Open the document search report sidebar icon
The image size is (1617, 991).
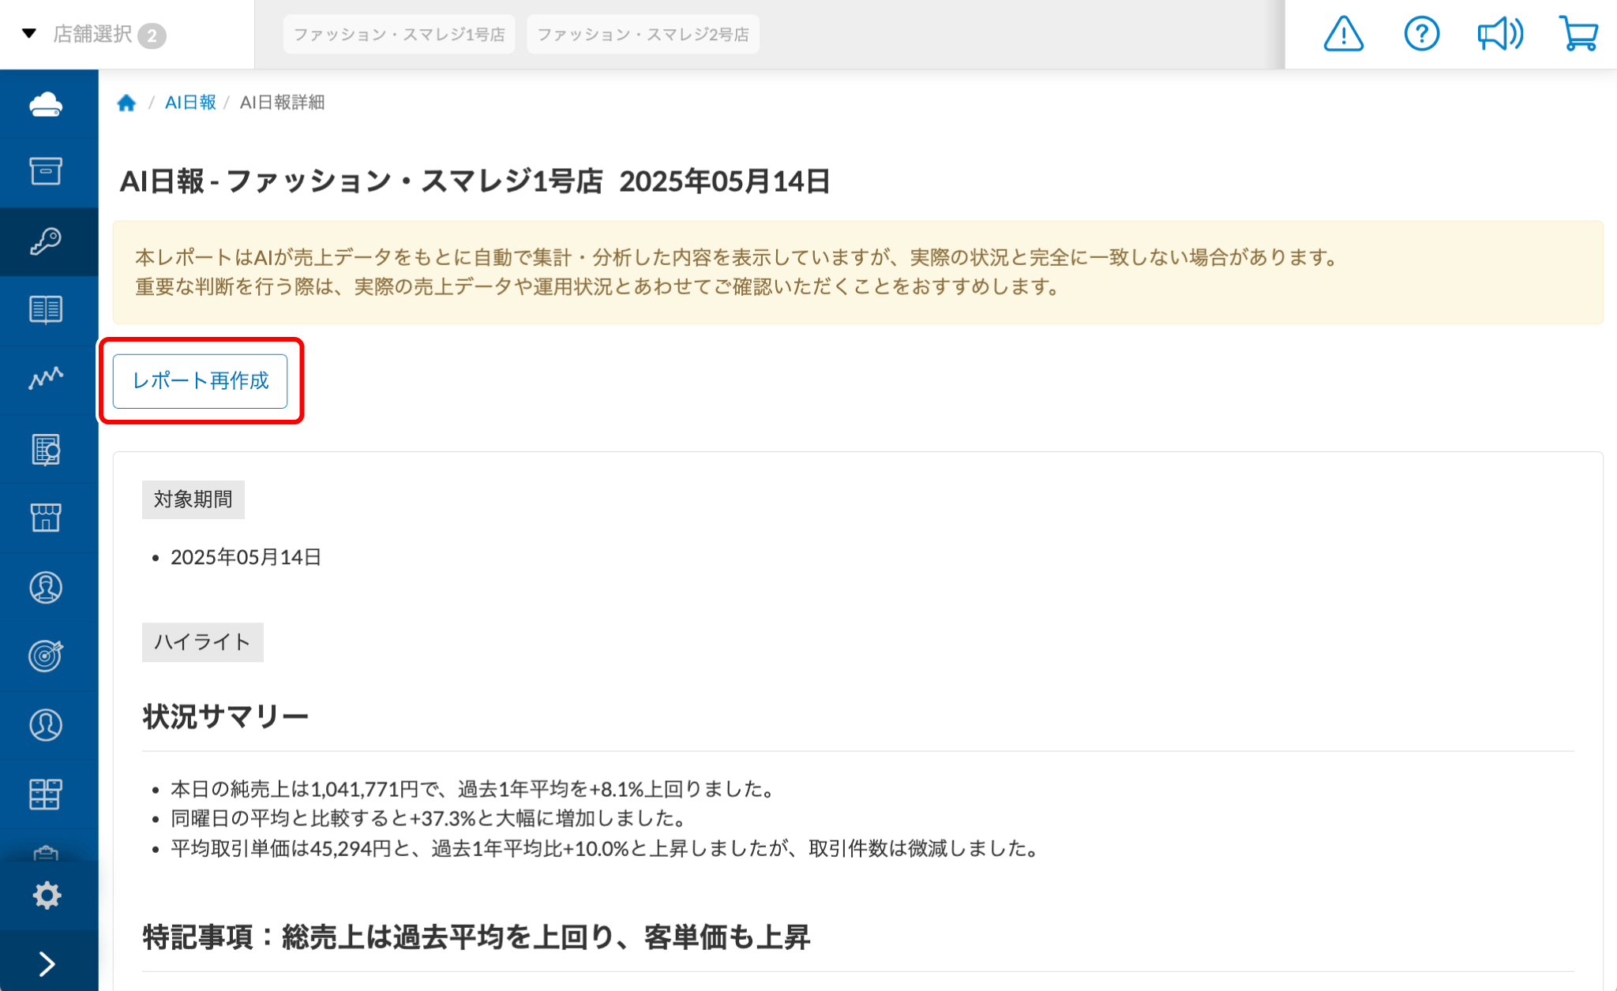(46, 450)
